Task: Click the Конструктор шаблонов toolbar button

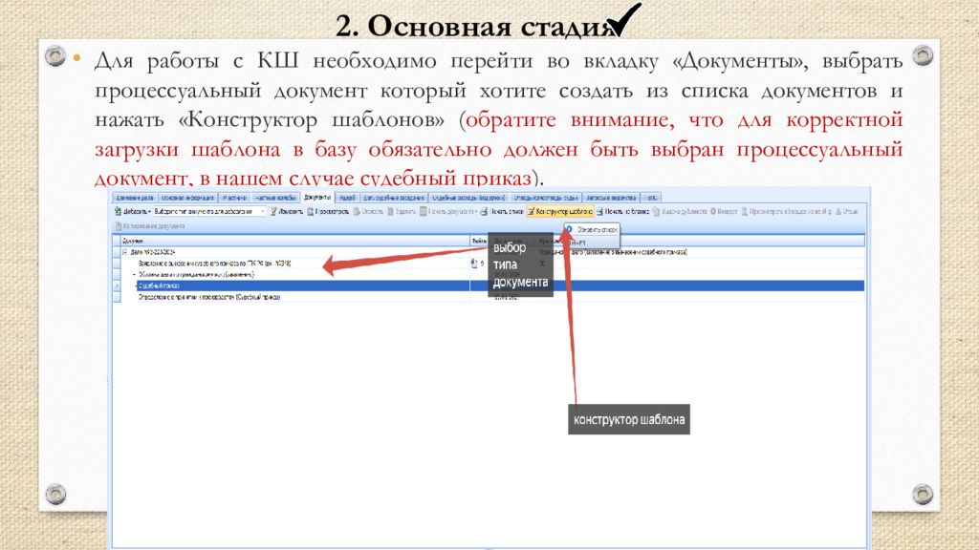Action: [559, 211]
